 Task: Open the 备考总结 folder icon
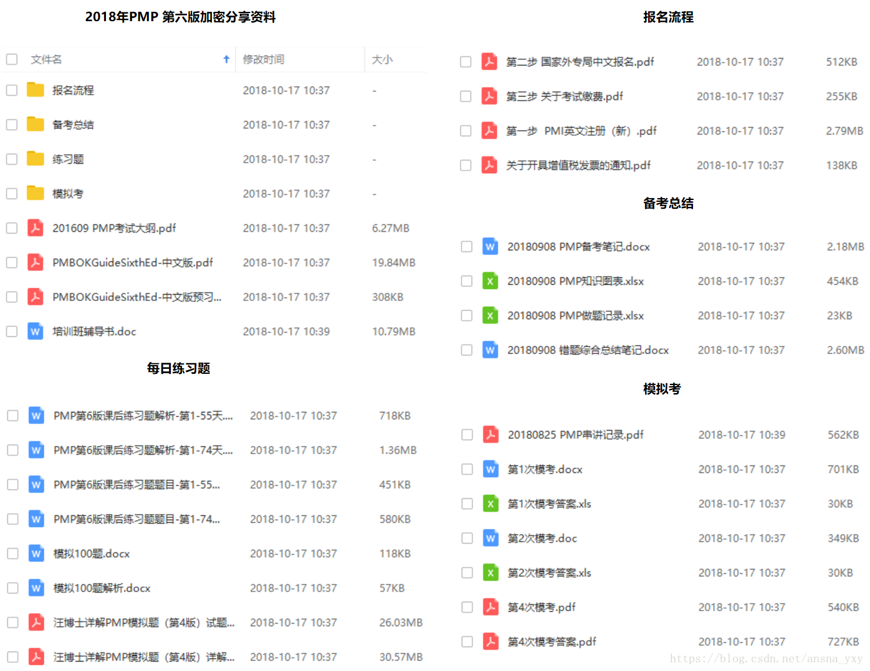point(36,124)
